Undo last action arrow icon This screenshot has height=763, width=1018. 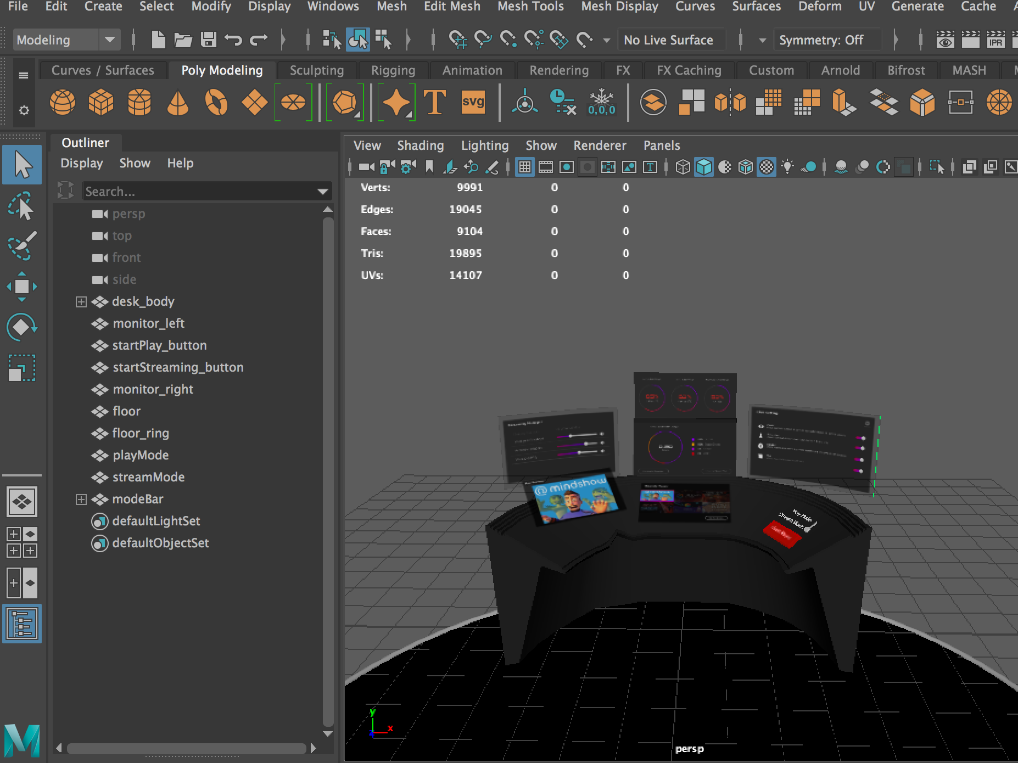click(x=233, y=40)
